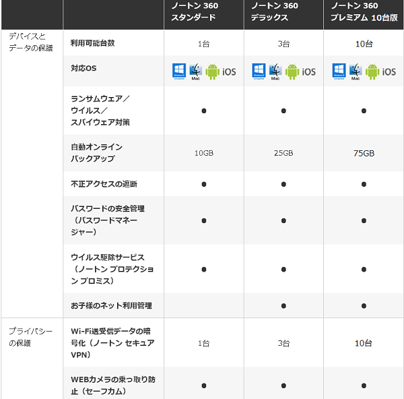Click the WEBカメラの乗っ取り防止 row label

pos(113,386)
